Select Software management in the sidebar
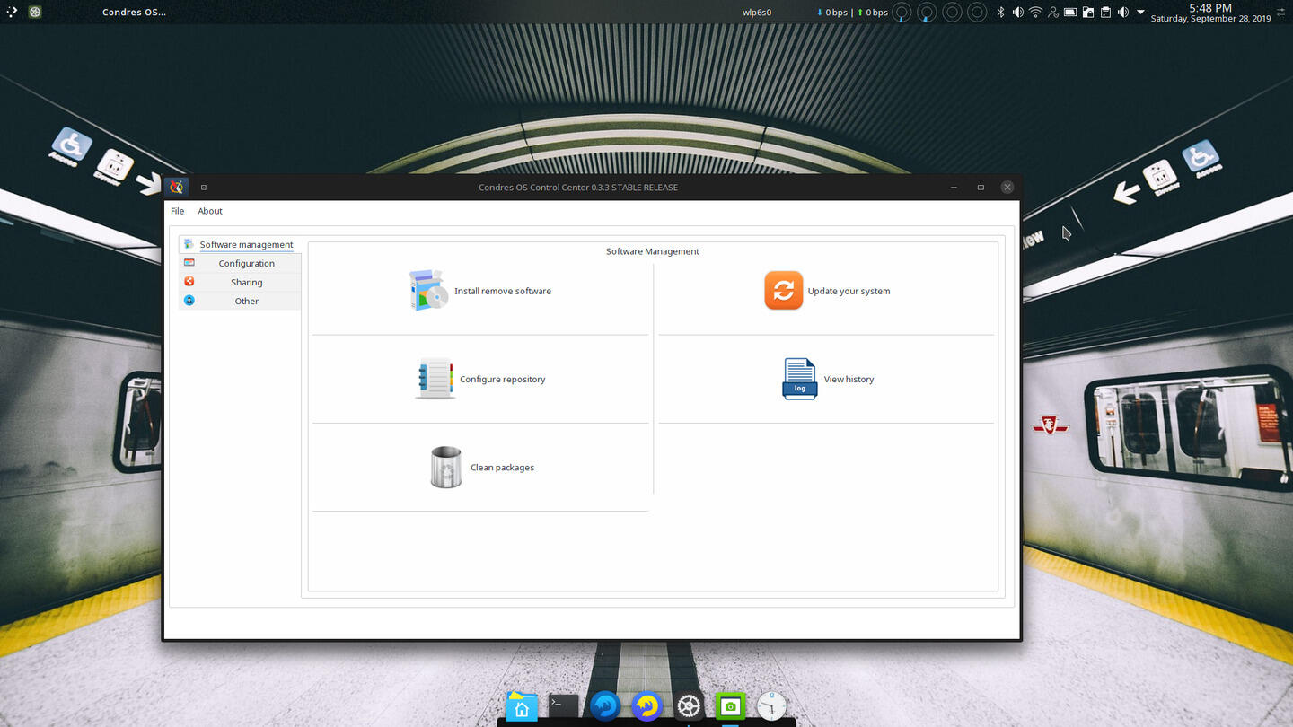The width and height of the screenshot is (1293, 727). click(x=240, y=244)
